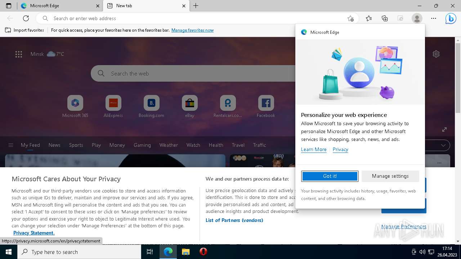Select Weather feed tab

tap(169, 145)
